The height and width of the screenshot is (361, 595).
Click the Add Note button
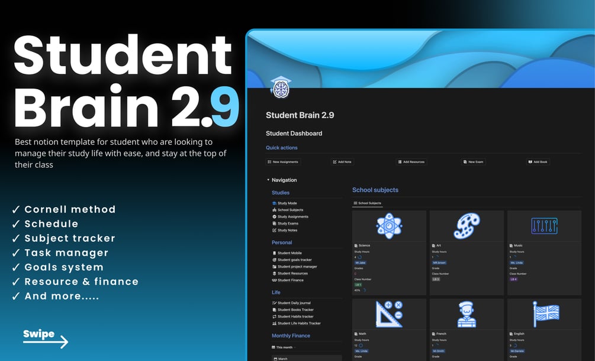point(342,162)
